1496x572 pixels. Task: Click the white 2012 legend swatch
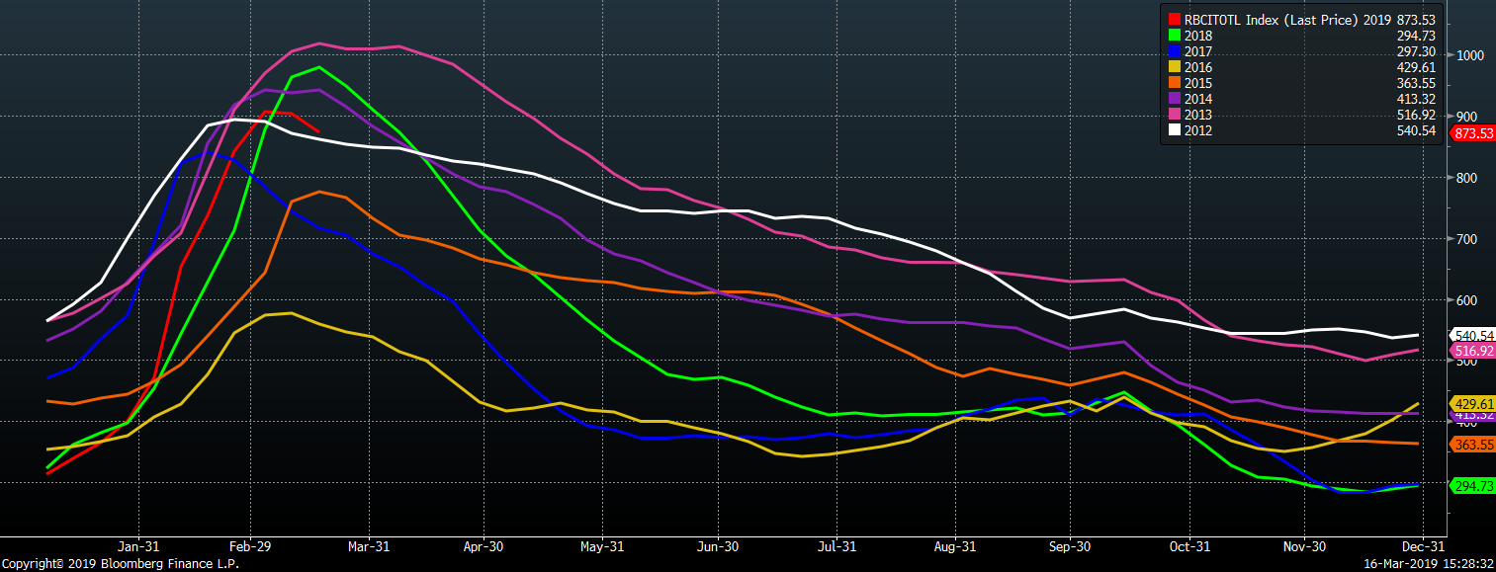point(1174,130)
